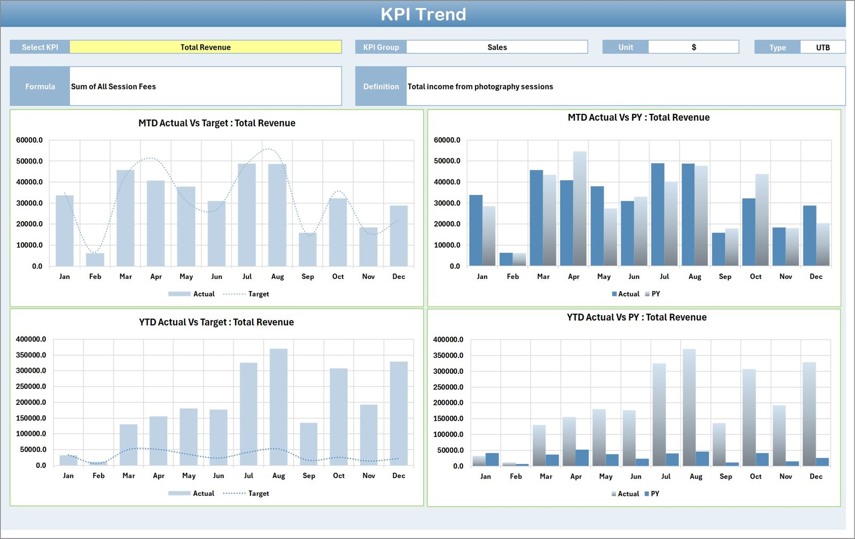
Task: Select the Target legend entry under the top-left chart
Action: pyautogui.click(x=259, y=294)
